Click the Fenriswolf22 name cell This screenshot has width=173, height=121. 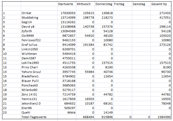click(x=39, y=40)
